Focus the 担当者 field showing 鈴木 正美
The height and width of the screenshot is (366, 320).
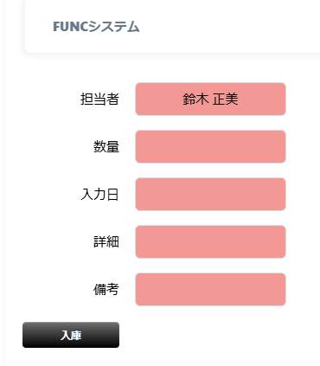pyautogui.click(x=210, y=99)
